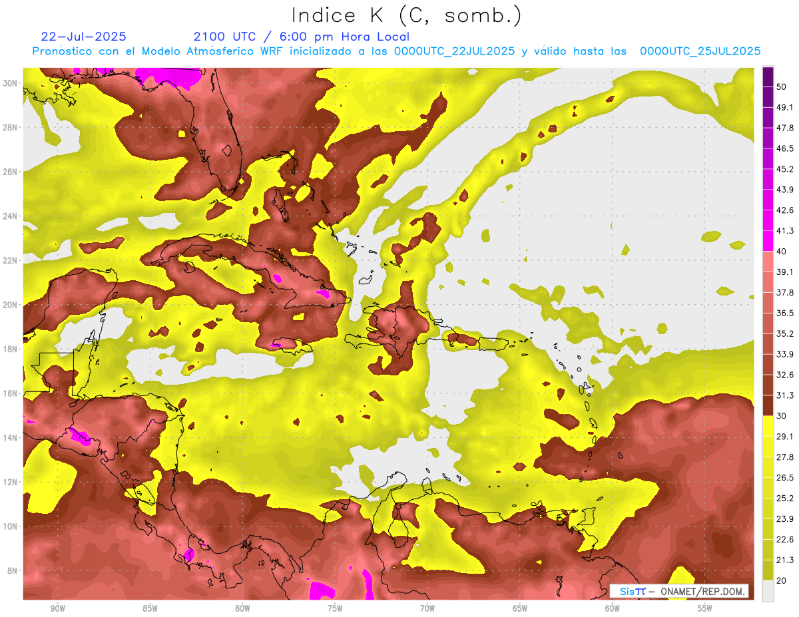This screenshot has height=617, width=799.
Task: Click the 60W longitude label
Action: (x=613, y=608)
